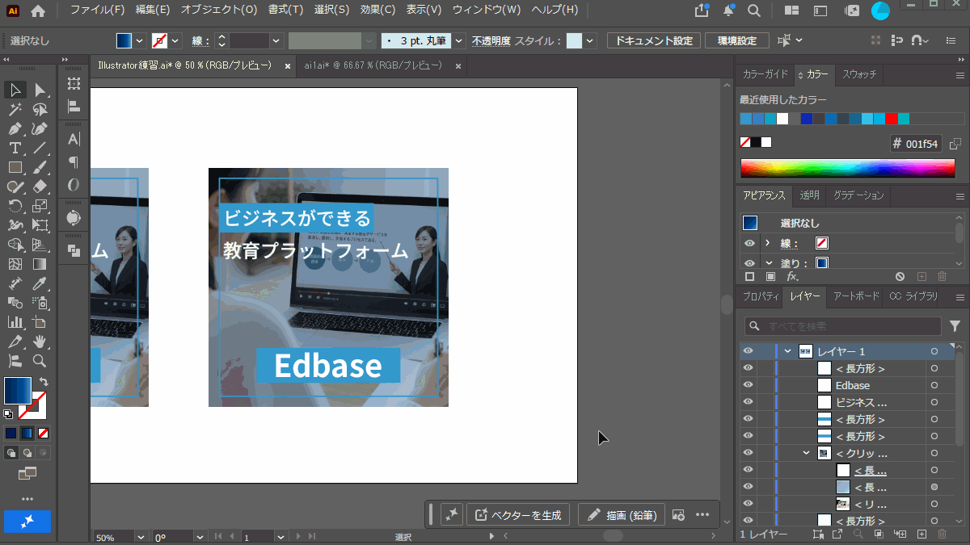Image resolution: width=970 pixels, height=545 pixels.
Task: Switch to the グラデーション tab
Action: [x=858, y=195]
